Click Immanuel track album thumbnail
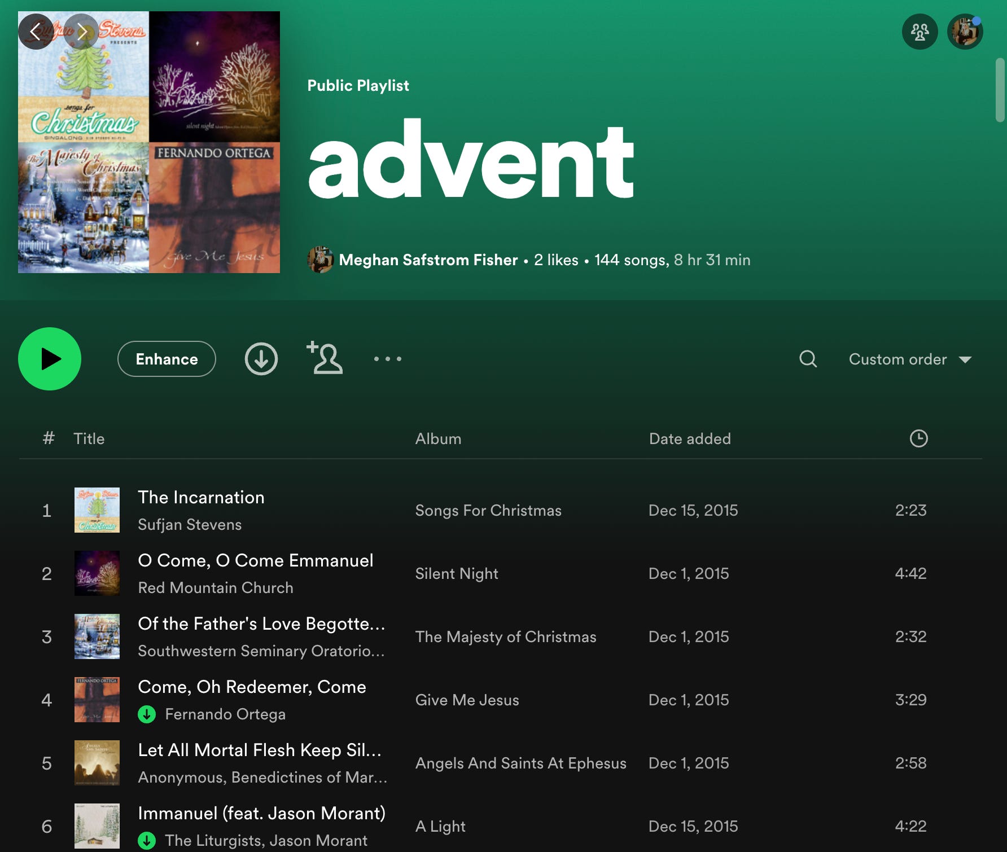 [97, 826]
